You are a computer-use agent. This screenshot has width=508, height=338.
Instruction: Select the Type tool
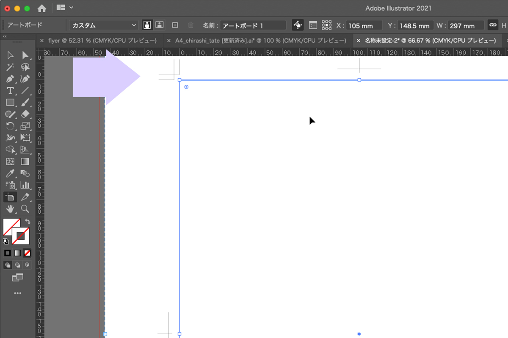(11, 90)
